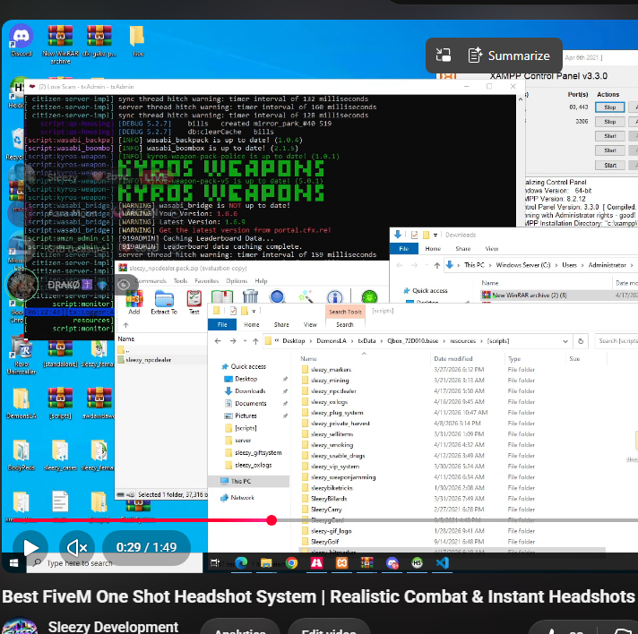Screen dimensions: 638x634
Task: Click the icon left of Summarize
Action: pos(443,55)
